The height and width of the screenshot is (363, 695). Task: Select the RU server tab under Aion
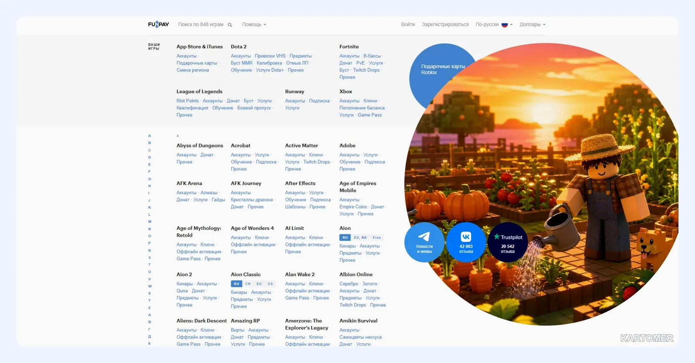pyautogui.click(x=345, y=238)
